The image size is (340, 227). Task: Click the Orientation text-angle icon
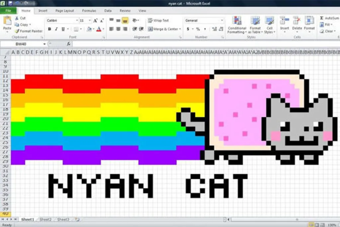135,20
